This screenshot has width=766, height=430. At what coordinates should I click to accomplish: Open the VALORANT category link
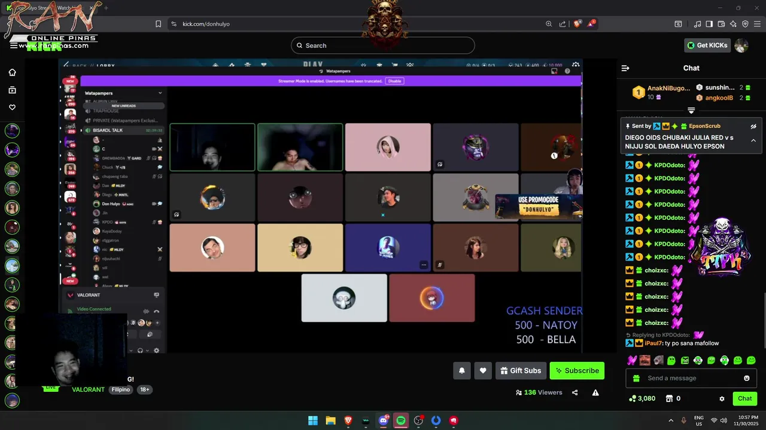(x=88, y=389)
